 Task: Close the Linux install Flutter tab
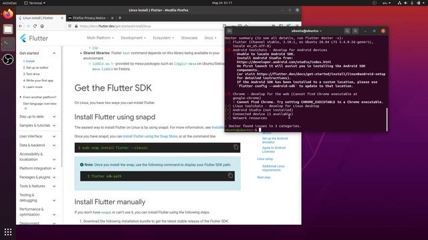62,18
